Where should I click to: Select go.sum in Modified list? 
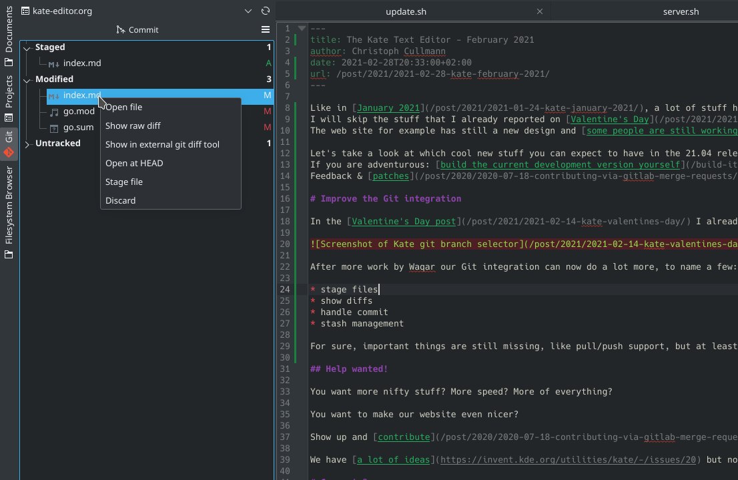[x=78, y=128]
